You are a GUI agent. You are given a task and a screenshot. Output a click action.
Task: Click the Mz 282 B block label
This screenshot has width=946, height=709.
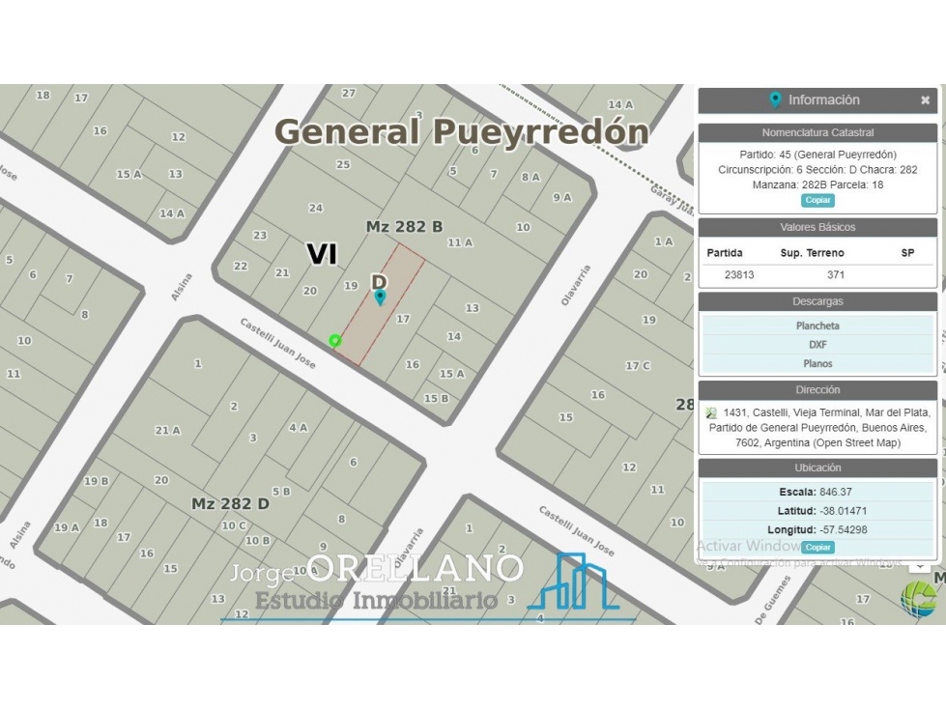(404, 227)
